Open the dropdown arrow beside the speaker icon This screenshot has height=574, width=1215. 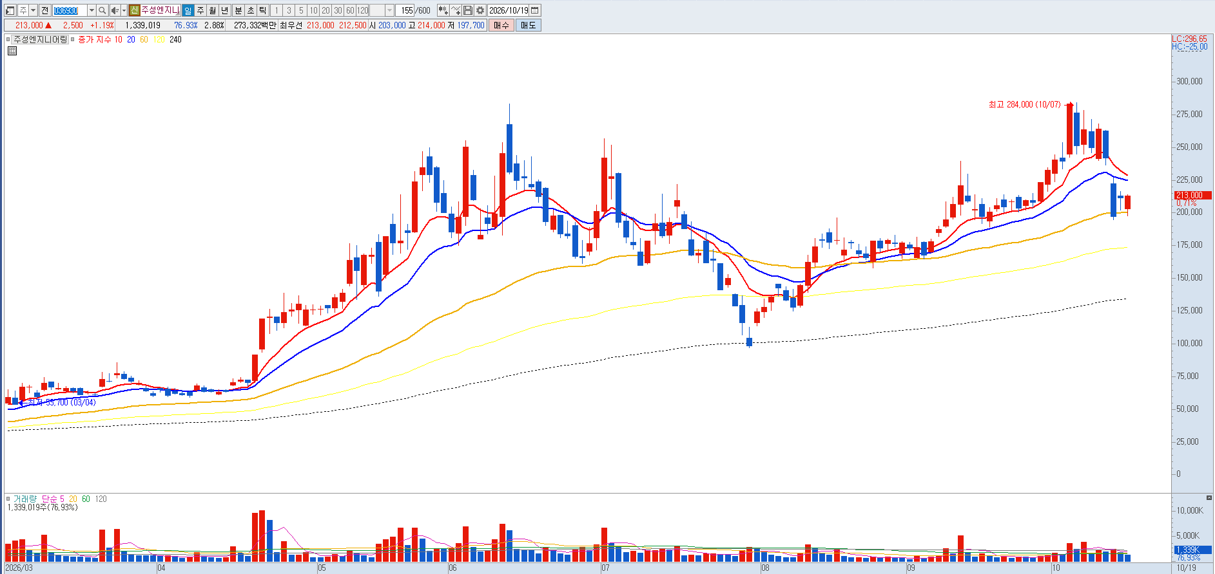click(124, 10)
